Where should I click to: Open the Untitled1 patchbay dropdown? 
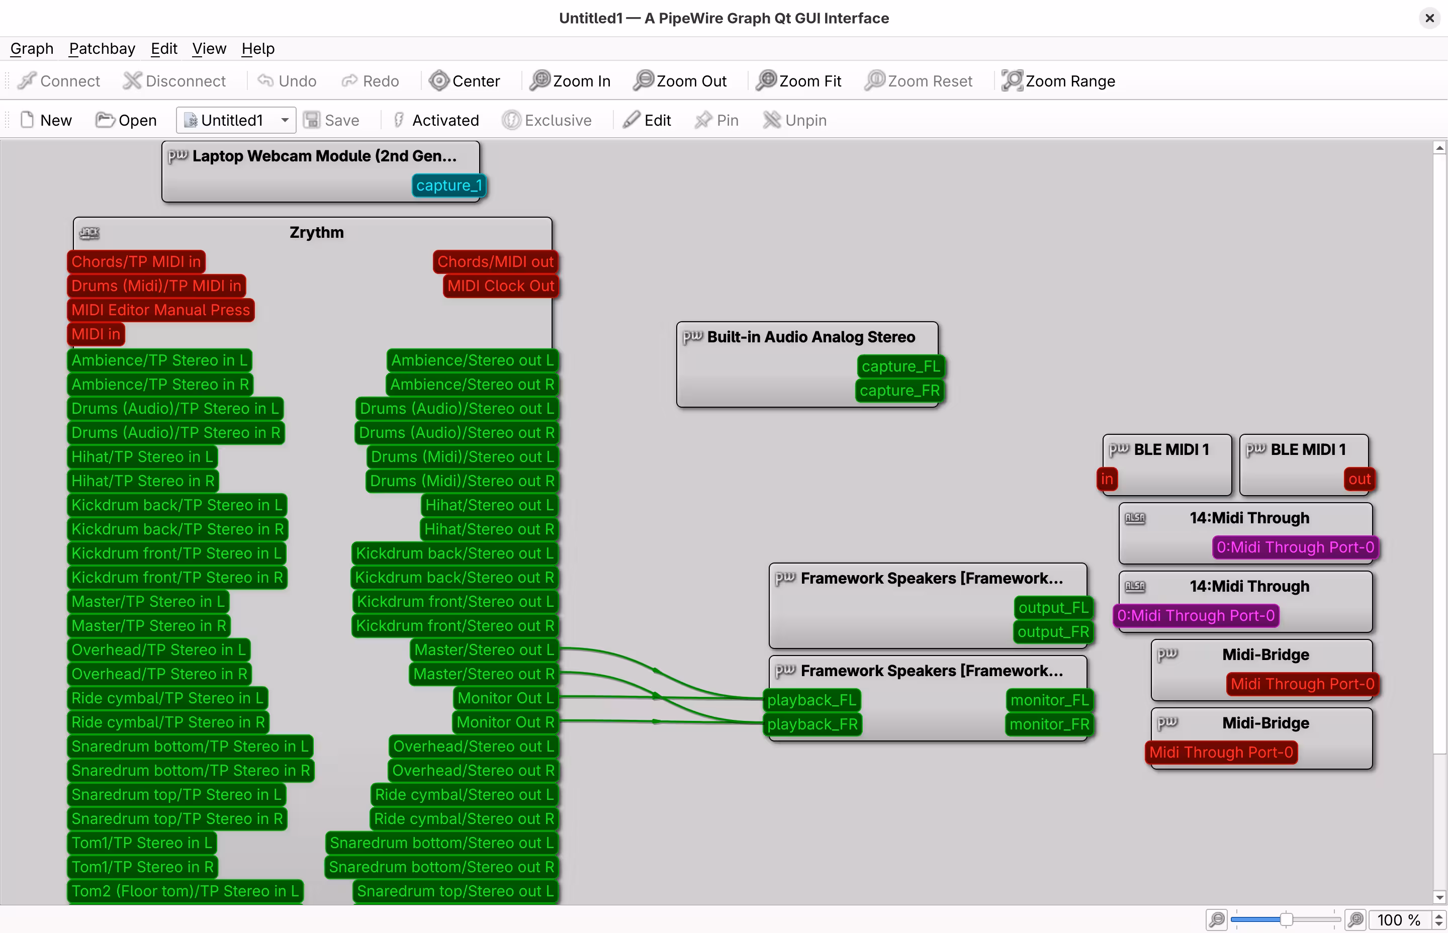point(283,120)
